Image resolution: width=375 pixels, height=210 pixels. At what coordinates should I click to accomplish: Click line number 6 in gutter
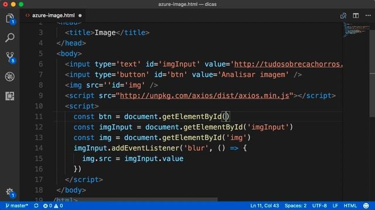[x=40, y=64]
